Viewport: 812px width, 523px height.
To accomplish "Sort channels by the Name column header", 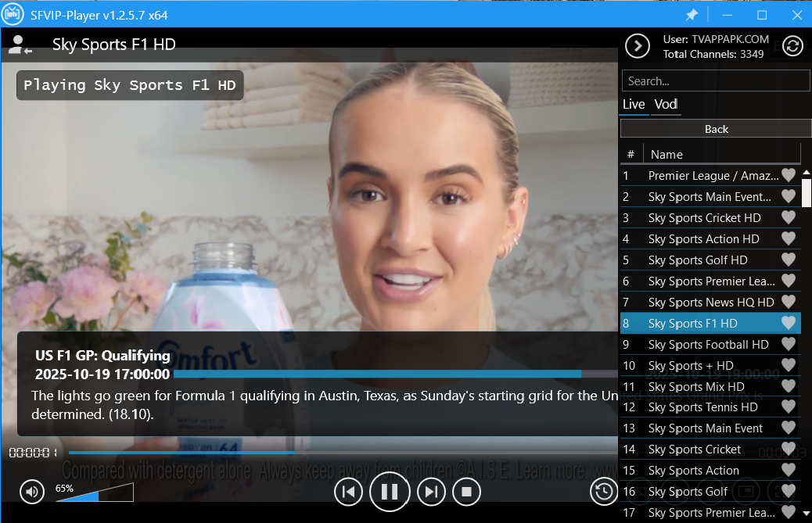I will pos(721,154).
